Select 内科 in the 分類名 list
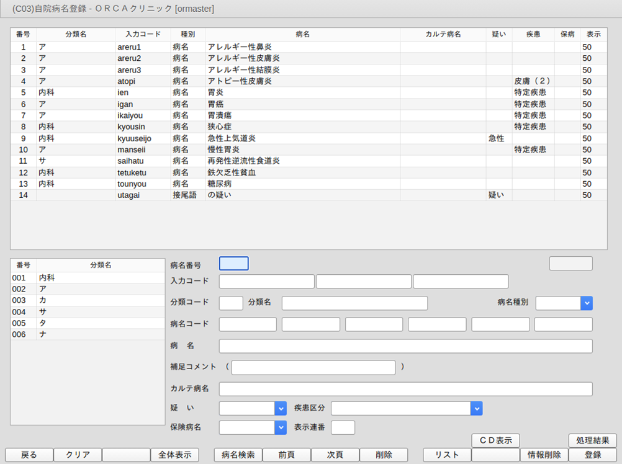The image size is (622, 464). [x=87, y=278]
